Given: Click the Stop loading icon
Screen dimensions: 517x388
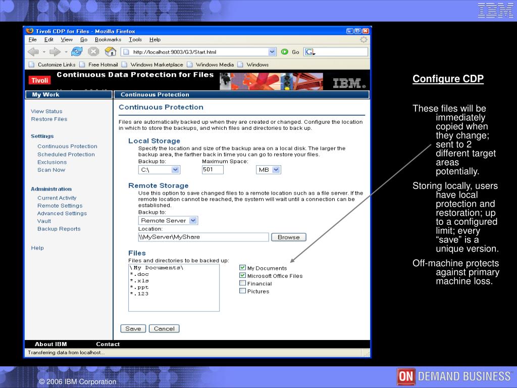Looking at the screenshot, I should tap(93, 52).
